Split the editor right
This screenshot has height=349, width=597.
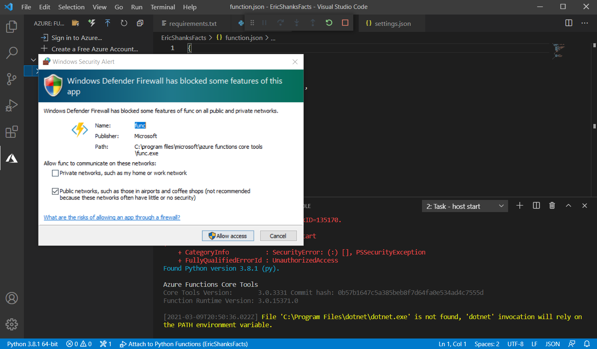(x=569, y=23)
